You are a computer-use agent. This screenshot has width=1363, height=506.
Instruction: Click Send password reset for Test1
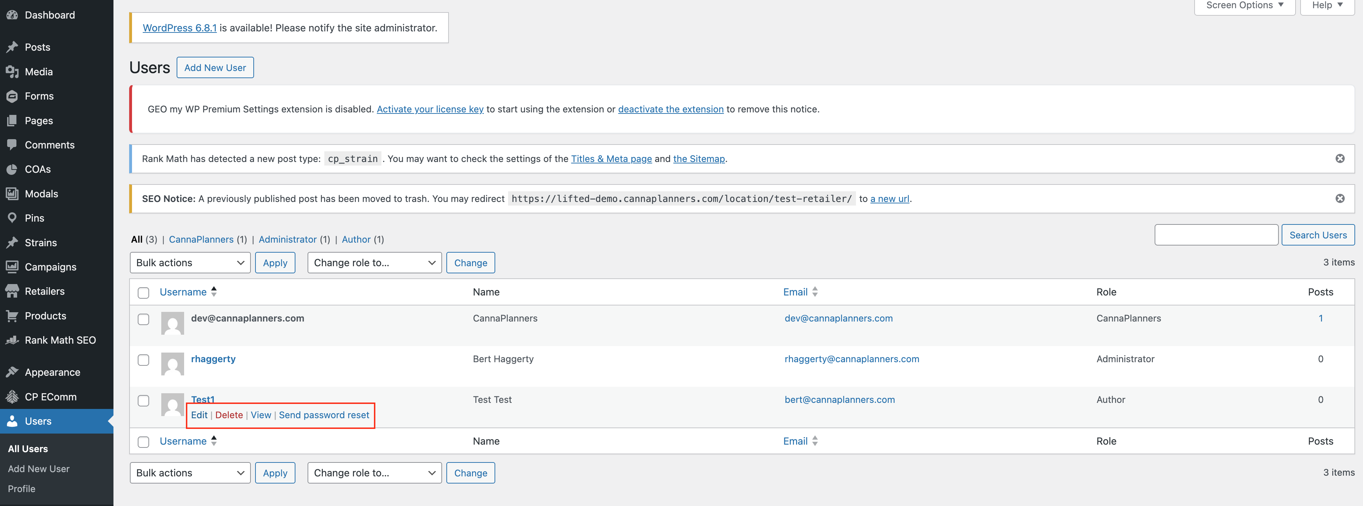point(324,415)
